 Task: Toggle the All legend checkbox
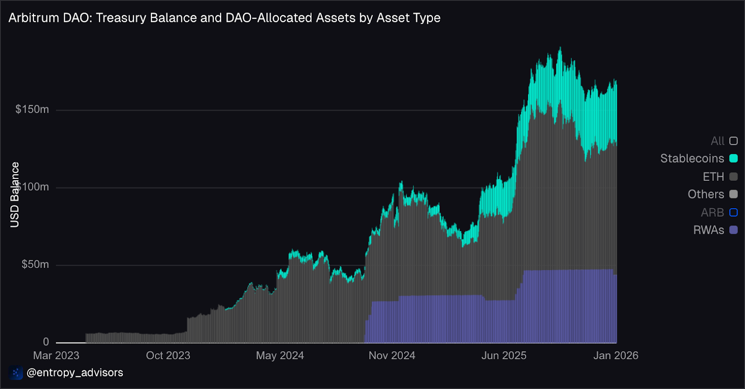[733, 141]
